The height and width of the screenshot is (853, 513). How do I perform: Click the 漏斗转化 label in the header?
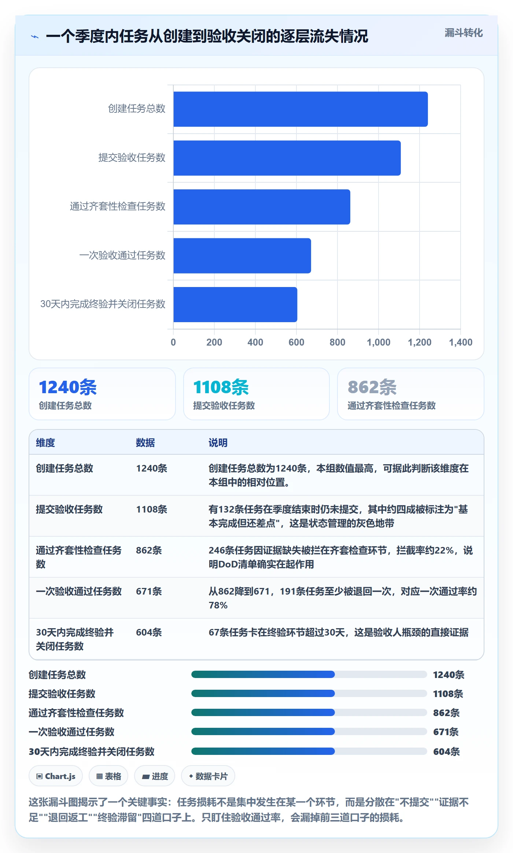click(x=464, y=33)
